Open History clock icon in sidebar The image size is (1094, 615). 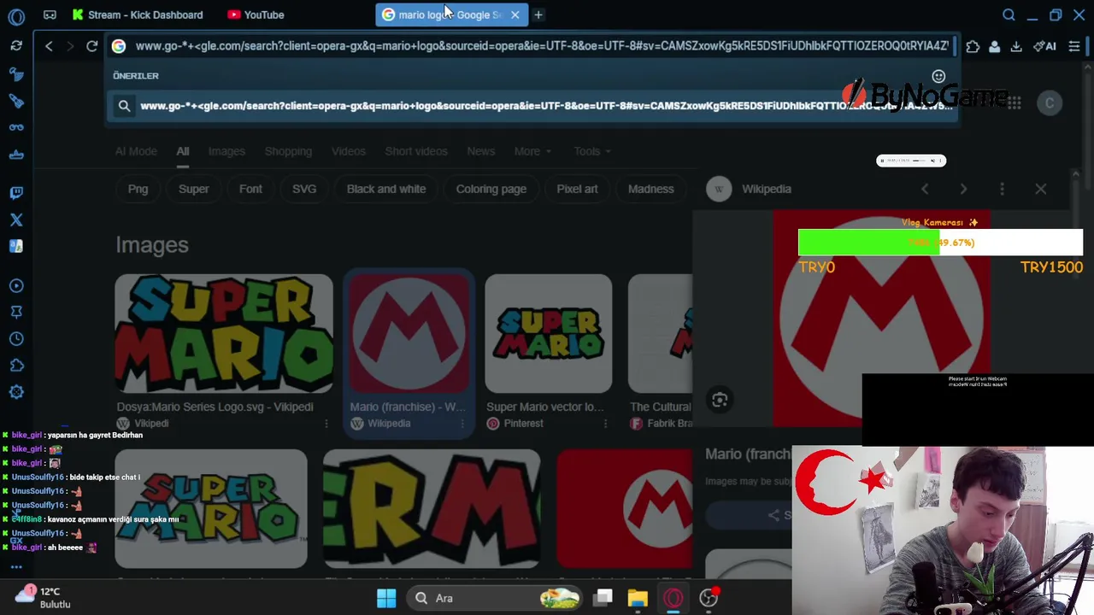pyautogui.click(x=16, y=339)
